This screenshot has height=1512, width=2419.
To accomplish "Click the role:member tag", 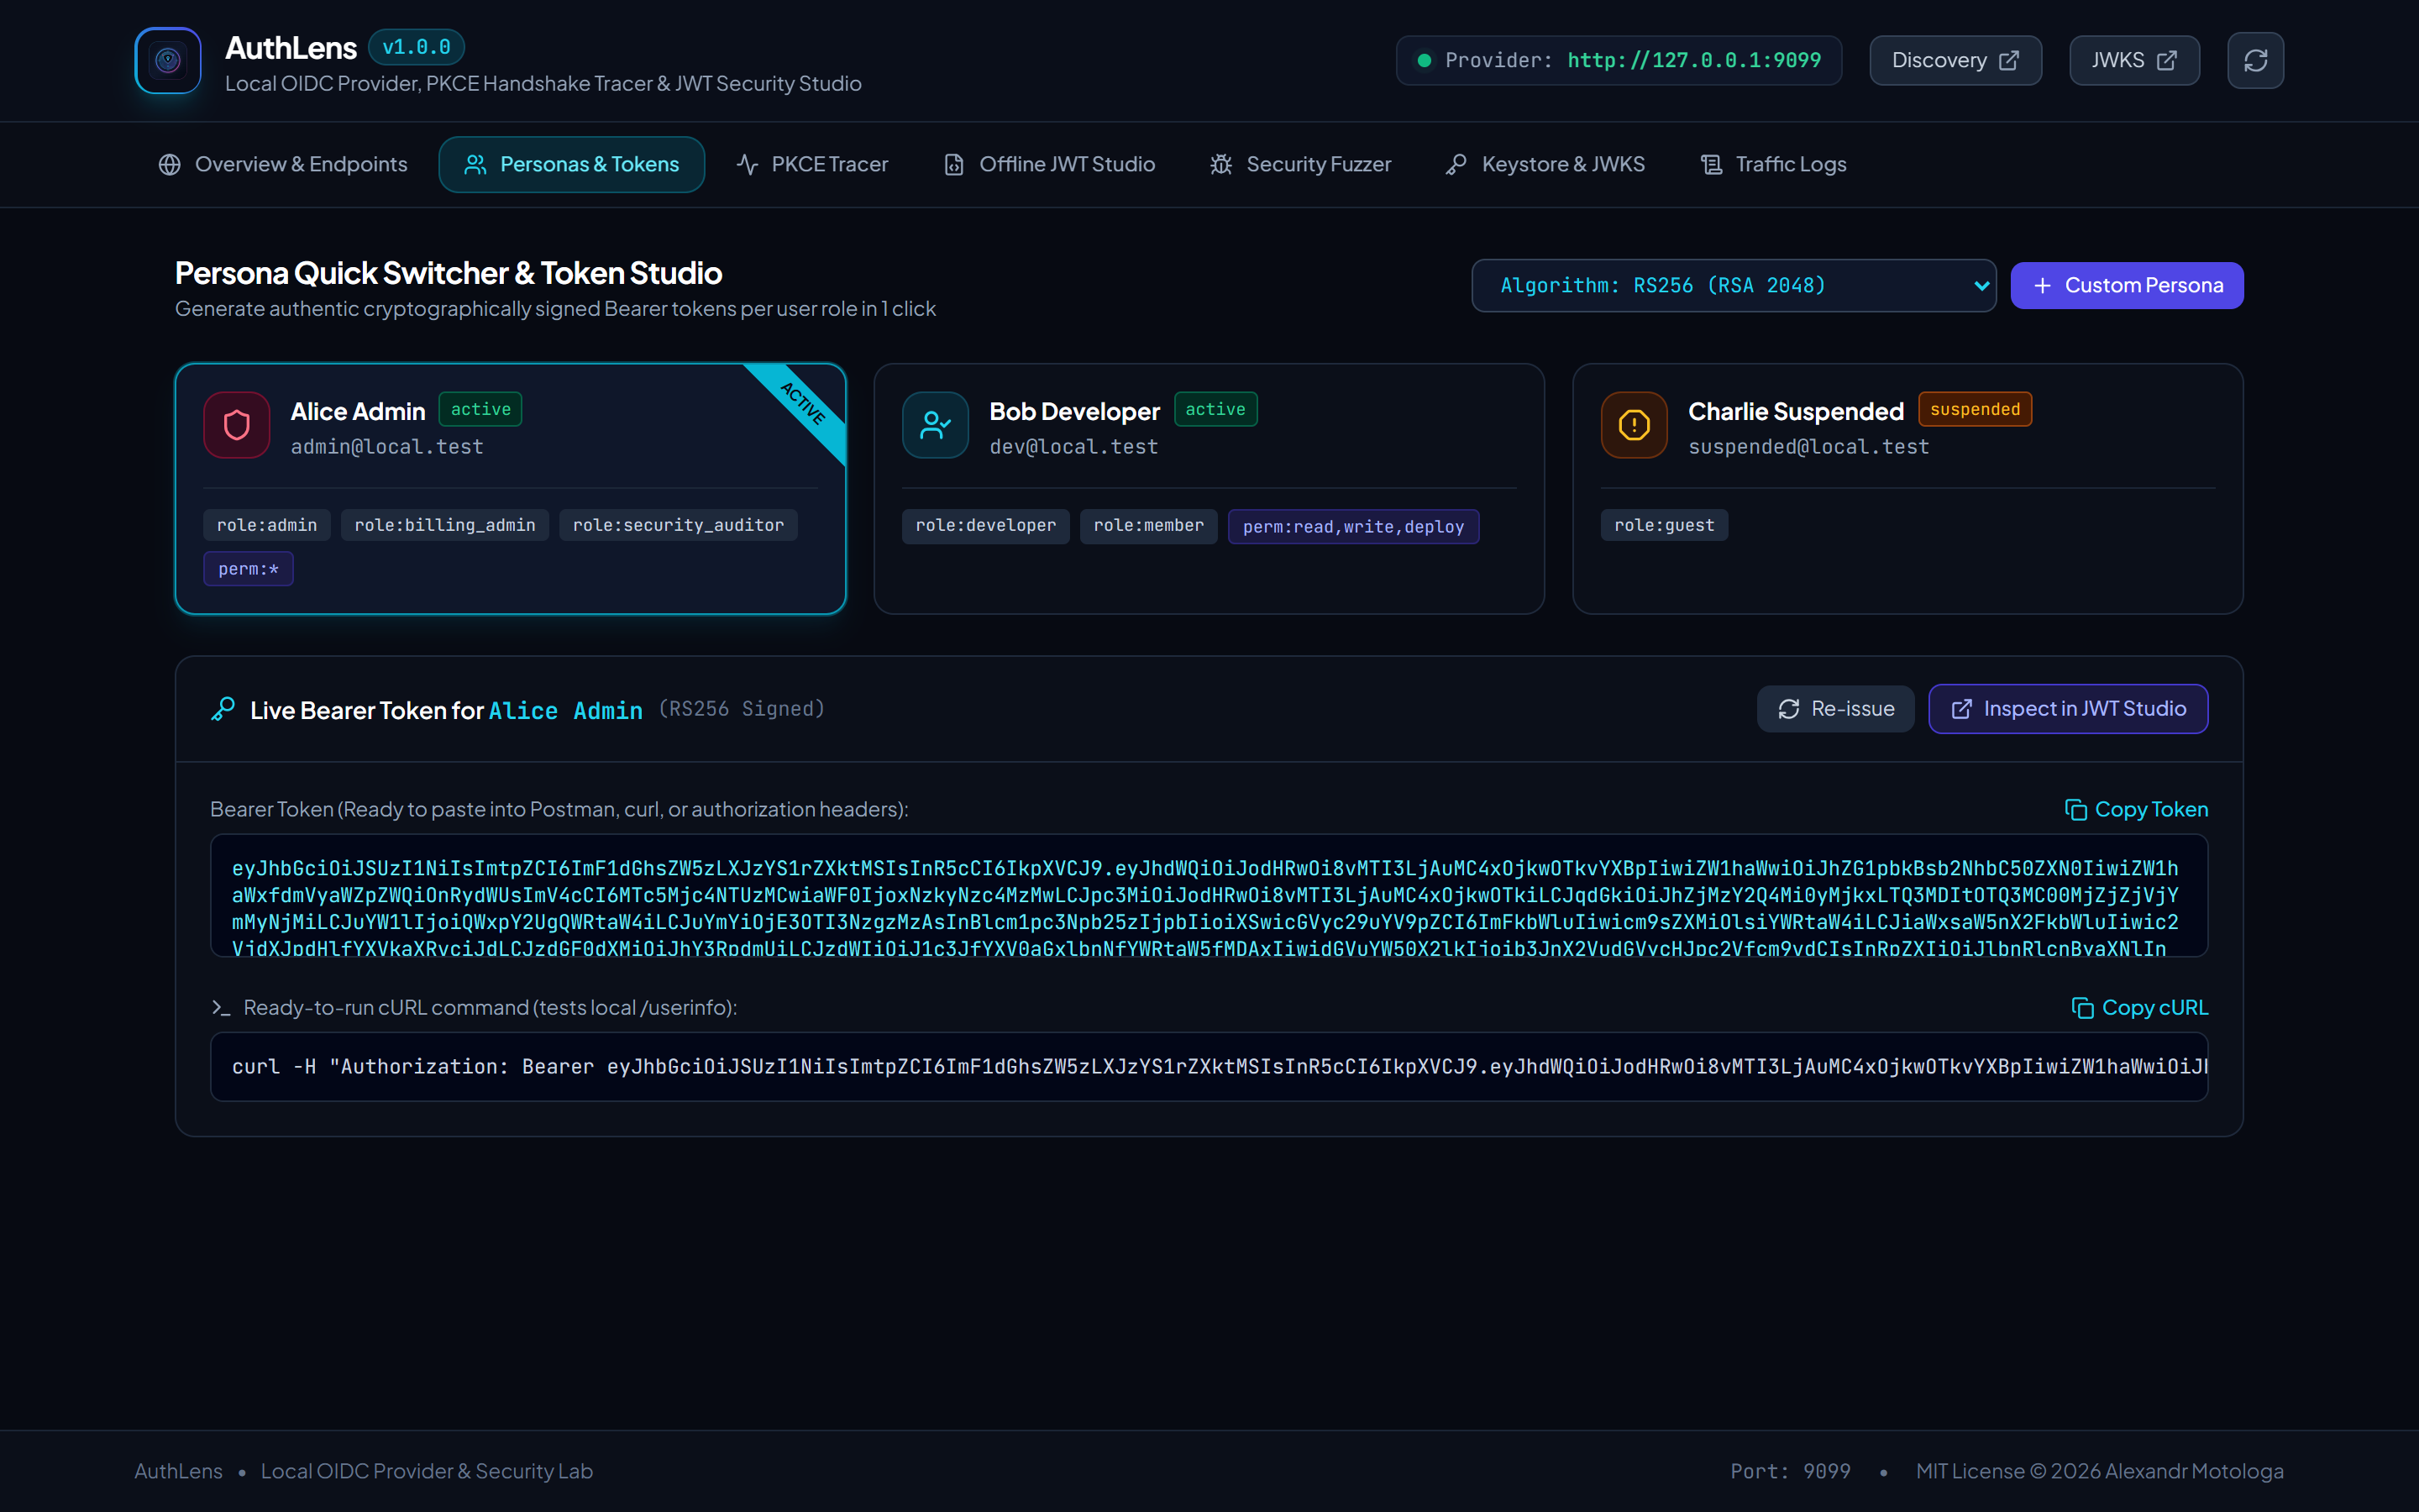I will click(x=1148, y=525).
